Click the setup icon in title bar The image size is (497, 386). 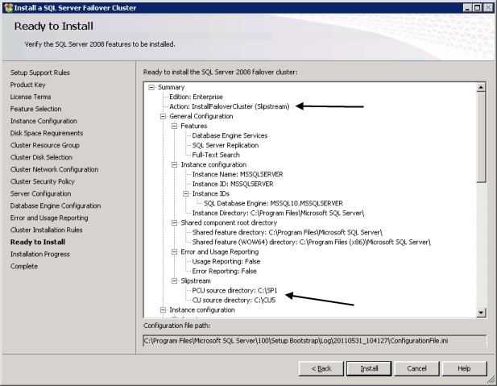click(x=9, y=7)
